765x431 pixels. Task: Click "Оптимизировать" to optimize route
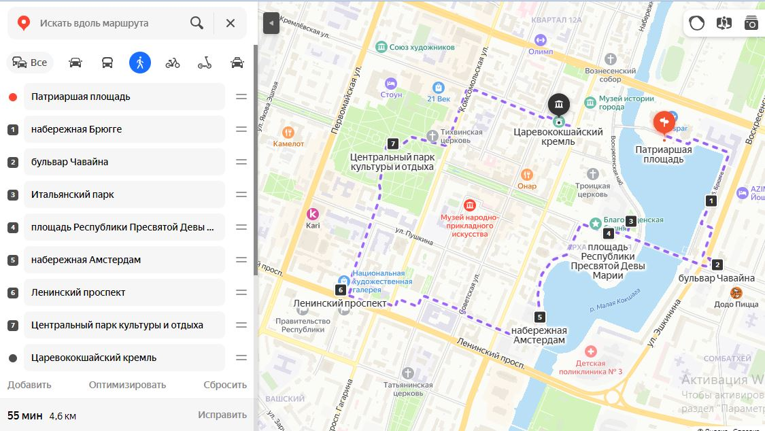pyautogui.click(x=127, y=385)
